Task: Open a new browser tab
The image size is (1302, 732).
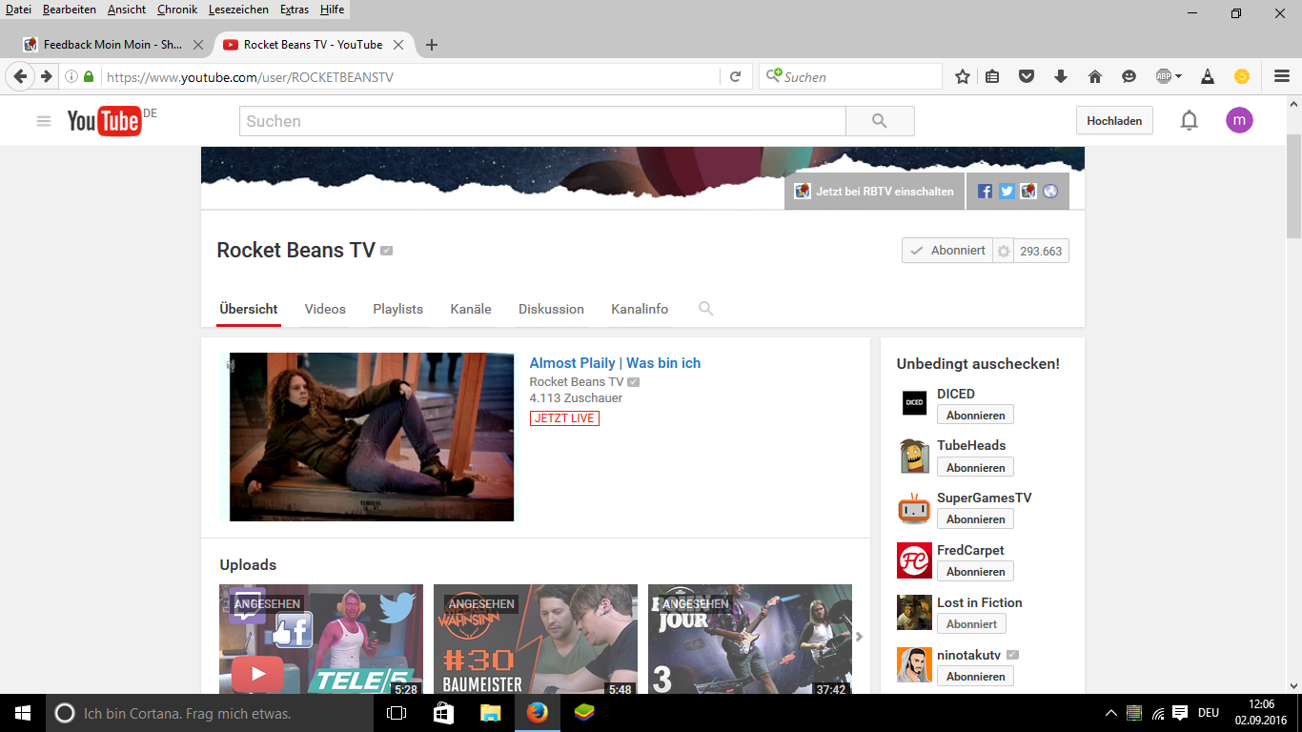Action: point(431,45)
